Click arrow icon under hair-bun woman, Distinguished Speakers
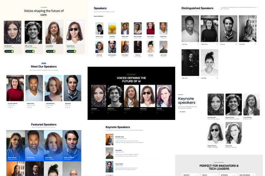This screenshot has height=176, width=265. point(217,78)
